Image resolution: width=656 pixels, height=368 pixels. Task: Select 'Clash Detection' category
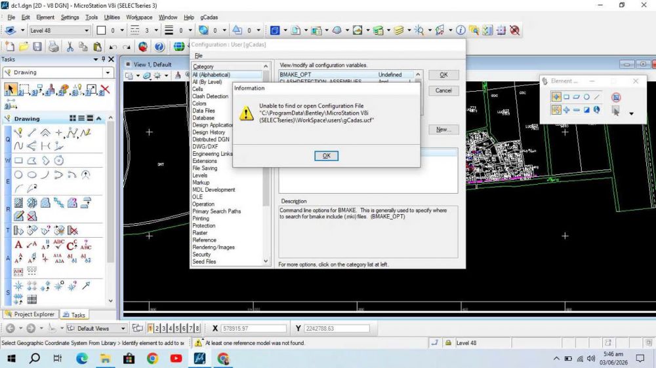pos(210,96)
